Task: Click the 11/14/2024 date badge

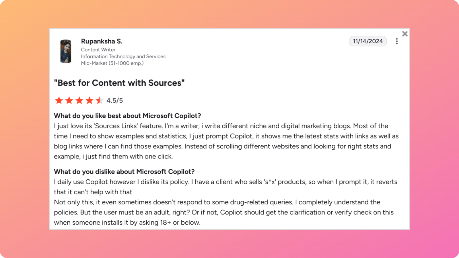Action: point(367,41)
